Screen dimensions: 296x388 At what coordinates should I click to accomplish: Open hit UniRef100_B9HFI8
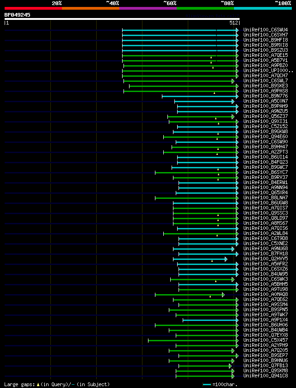(265, 40)
